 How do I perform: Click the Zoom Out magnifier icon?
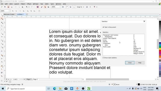[16, 11]
